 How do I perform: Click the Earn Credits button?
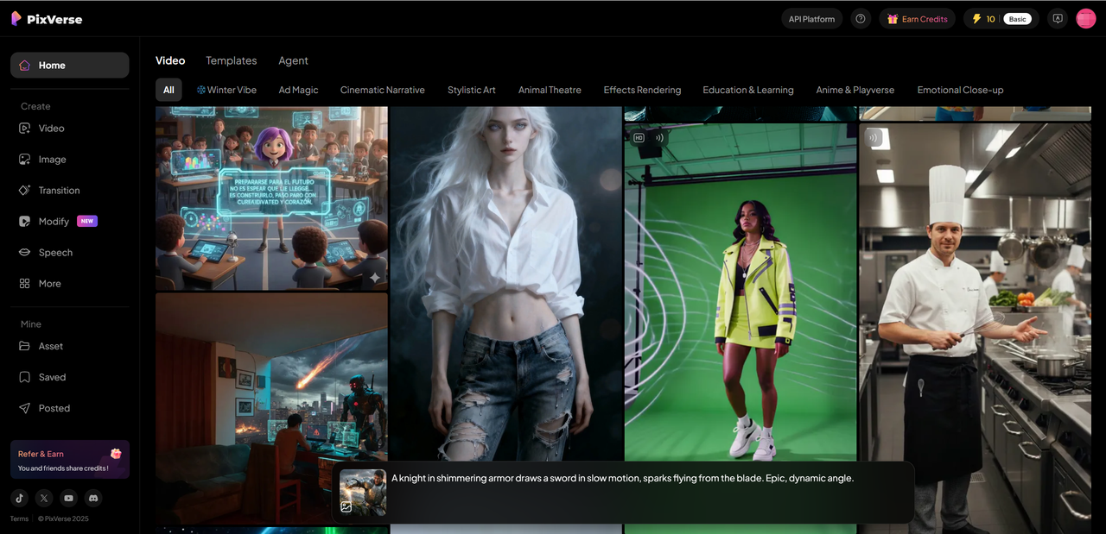pos(917,19)
